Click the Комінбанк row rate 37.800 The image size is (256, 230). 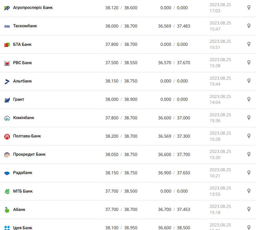(x=112, y=118)
